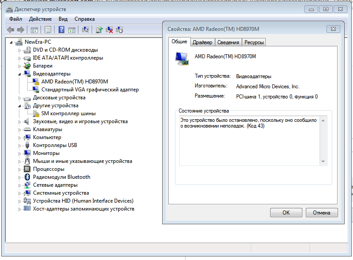Maximize the Диспетчер устройств window

coord(326,9)
